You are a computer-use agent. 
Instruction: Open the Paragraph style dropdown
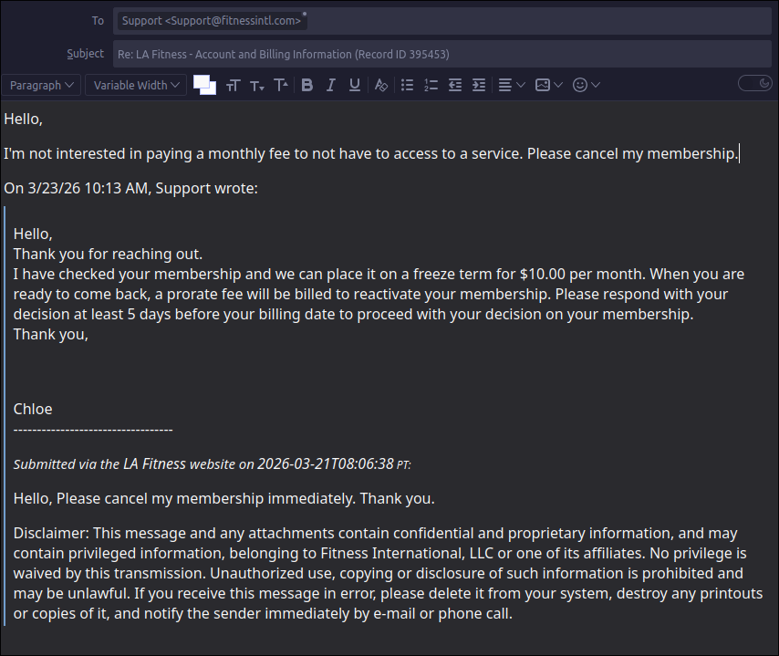point(42,85)
